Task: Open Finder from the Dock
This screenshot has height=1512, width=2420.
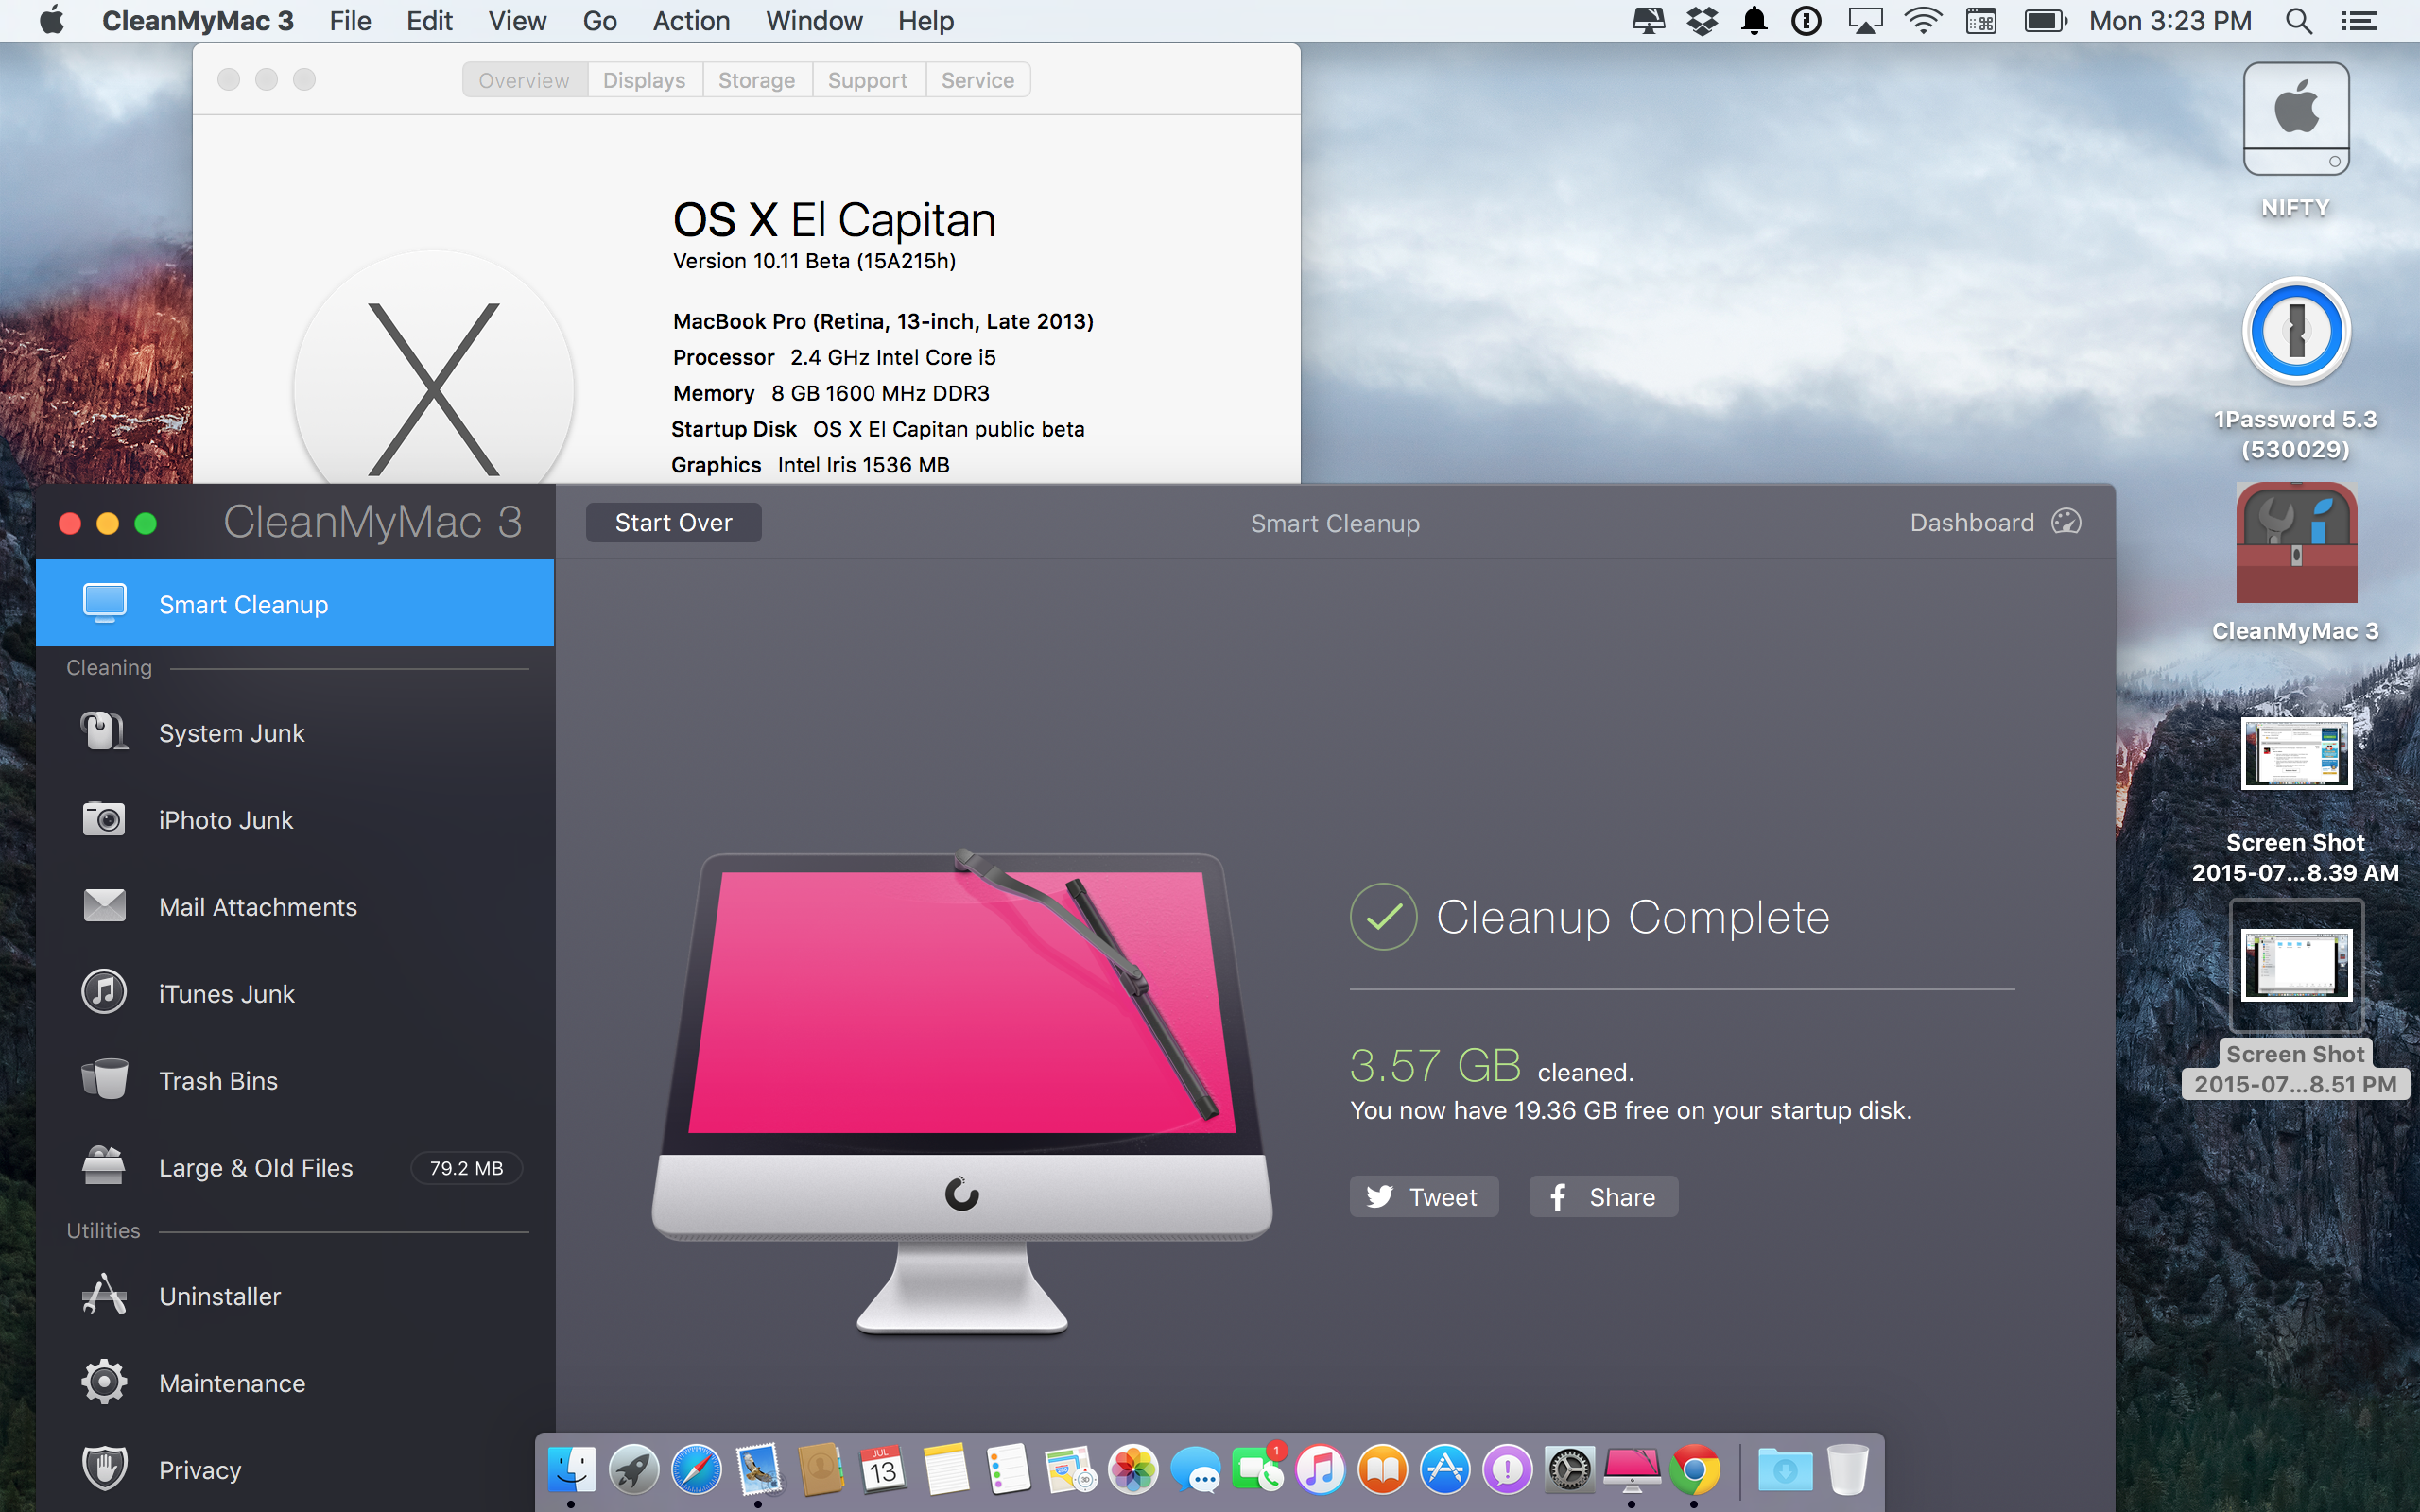Action: pos(571,1469)
